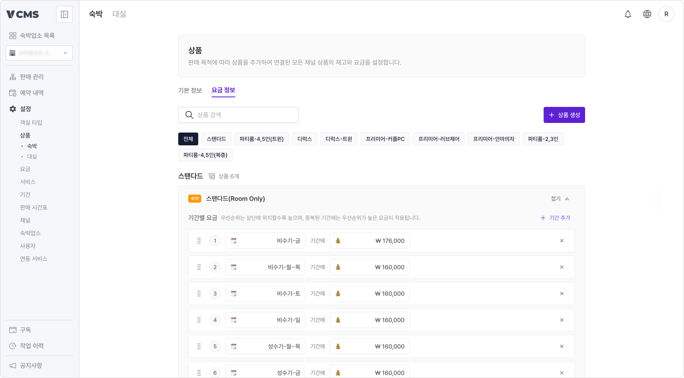Select 대실 sub-item in sidebar
This screenshot has width=684, height=378.
pos(32,157)
